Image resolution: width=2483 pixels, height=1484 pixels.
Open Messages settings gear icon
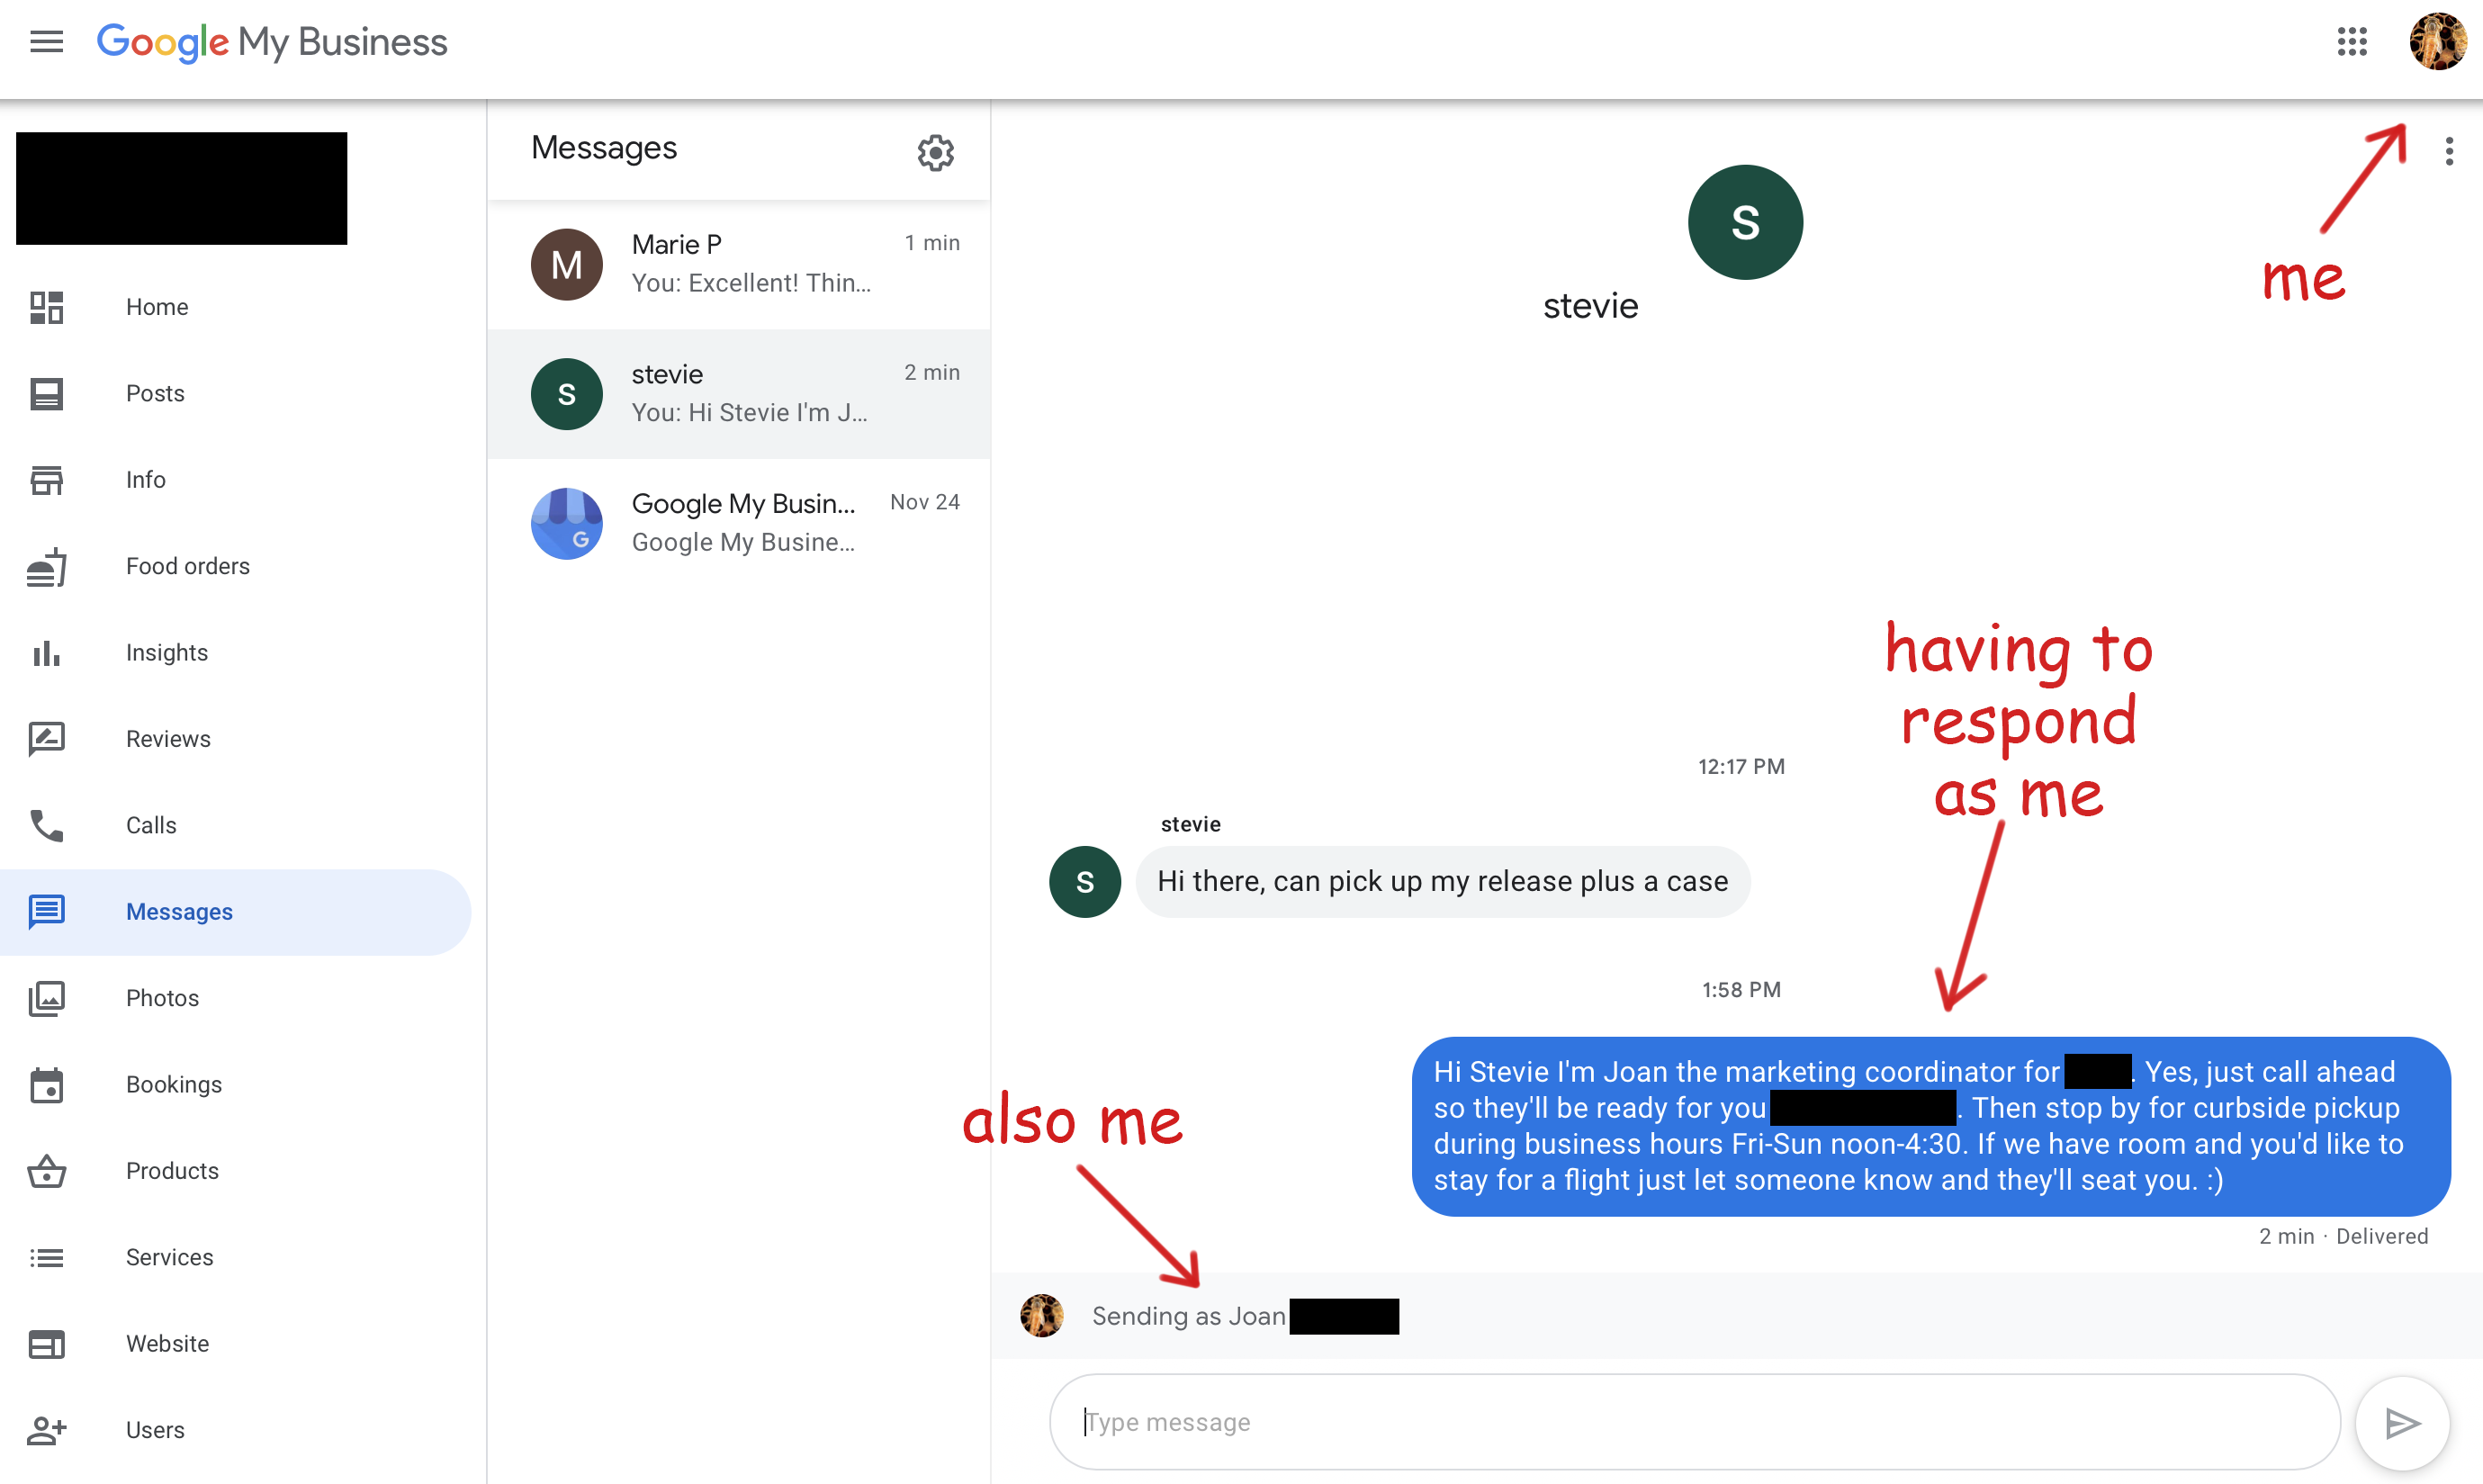[x=936, y=154]
